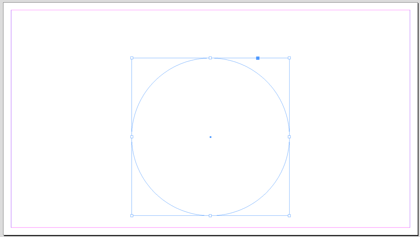Select the top-left bounding box handle
This screenshot has height=237, width=420.
tap(132, 58)
